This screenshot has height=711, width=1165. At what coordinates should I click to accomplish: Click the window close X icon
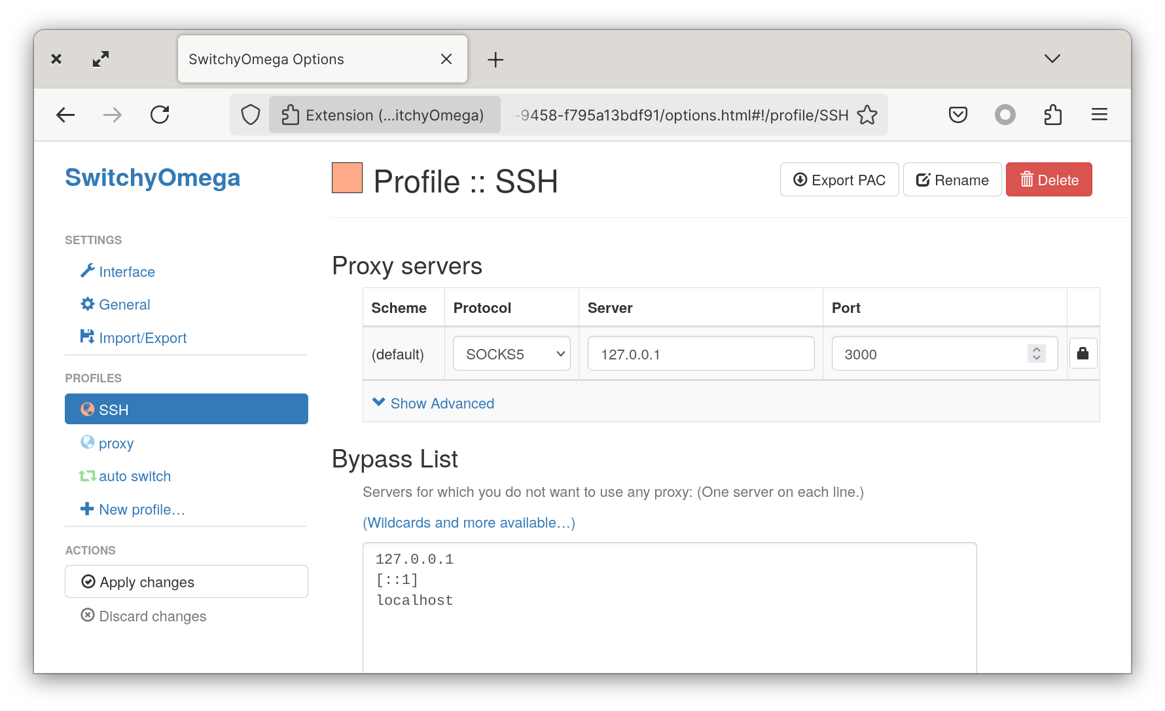point(56,59)
